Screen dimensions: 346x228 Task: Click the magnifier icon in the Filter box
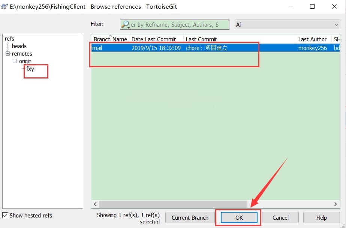(x=125, y=24)
